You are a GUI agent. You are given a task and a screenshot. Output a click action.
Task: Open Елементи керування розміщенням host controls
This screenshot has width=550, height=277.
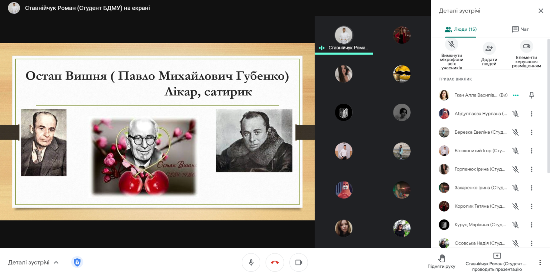[526, 46]
